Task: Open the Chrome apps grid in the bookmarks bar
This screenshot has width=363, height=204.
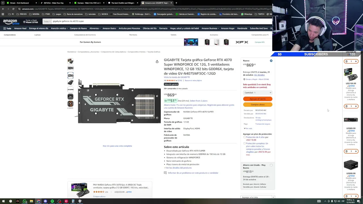Action: pos(3,14)
